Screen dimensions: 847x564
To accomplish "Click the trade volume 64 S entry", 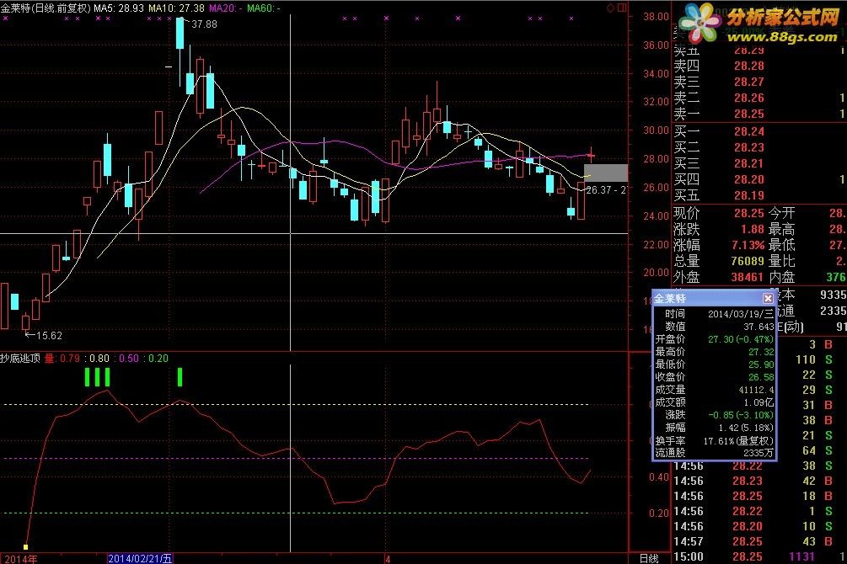I will [x=816, y=450].
